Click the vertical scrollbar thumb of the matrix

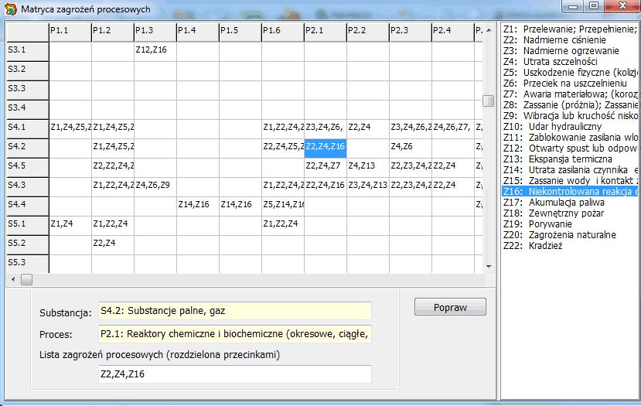pos(489,101)
